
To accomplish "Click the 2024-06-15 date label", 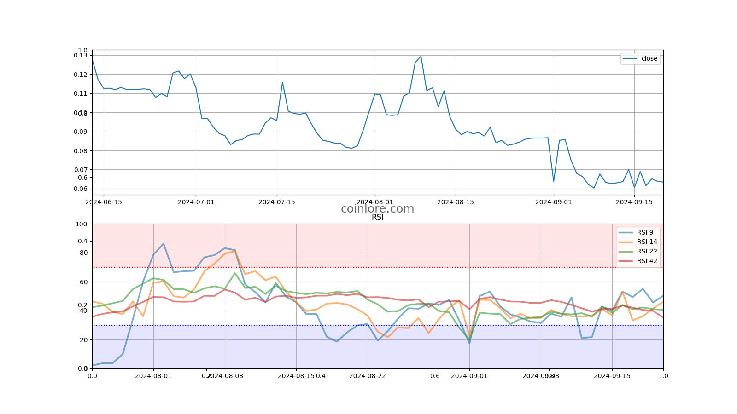I will tap(104, 201).
